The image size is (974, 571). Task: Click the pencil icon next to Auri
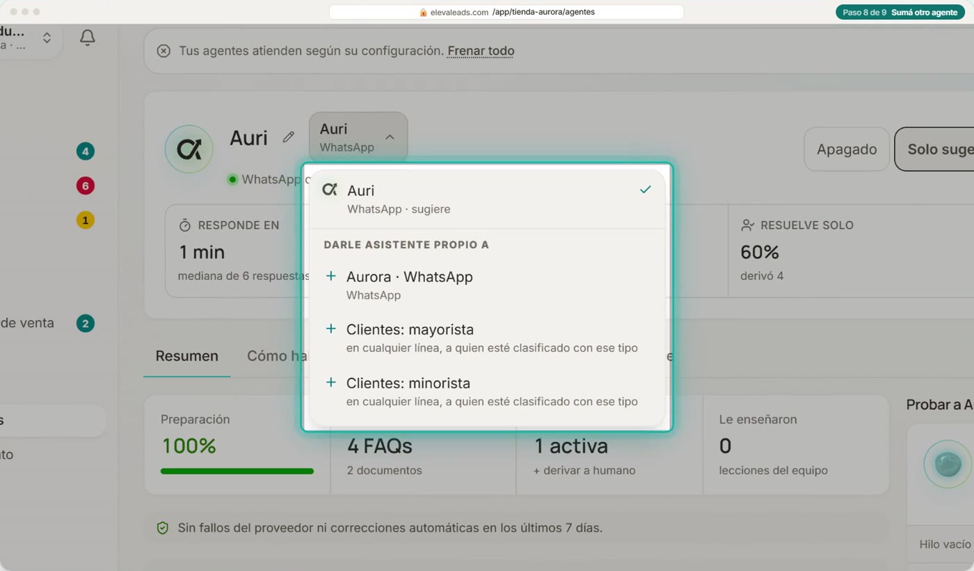click(x=289, y=138)
